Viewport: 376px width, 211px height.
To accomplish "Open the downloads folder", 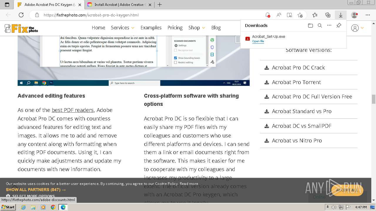I will click(310, 25).
